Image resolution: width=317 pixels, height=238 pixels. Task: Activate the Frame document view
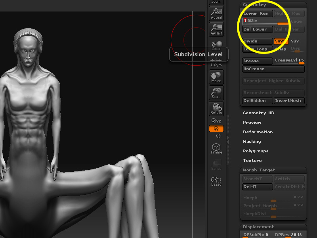pyautogui.click(x=216, y=148)
